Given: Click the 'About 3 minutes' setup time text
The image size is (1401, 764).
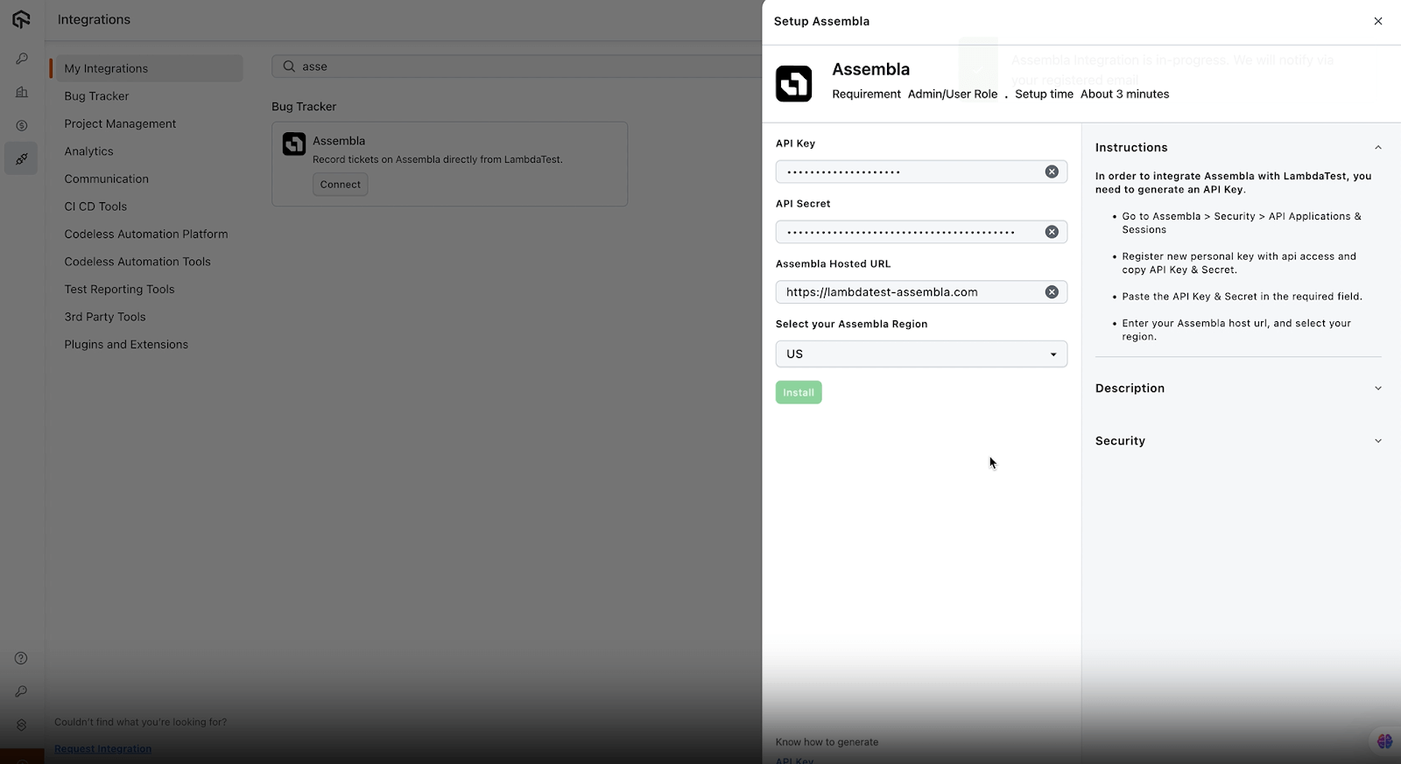Looking at the screenshot, I should click(x=1124, y=95).
